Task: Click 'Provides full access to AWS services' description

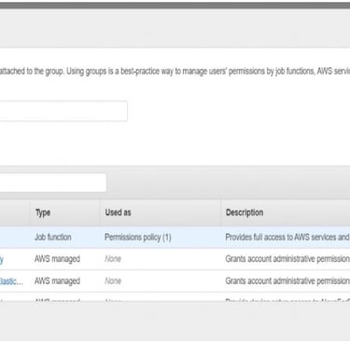Action: coord(287,238)
